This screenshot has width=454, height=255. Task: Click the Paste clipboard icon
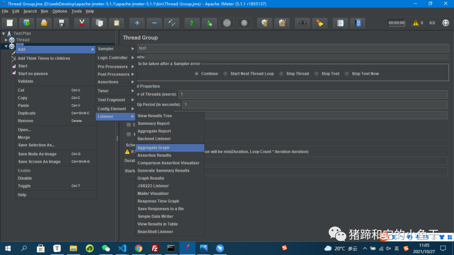[117, 23]
